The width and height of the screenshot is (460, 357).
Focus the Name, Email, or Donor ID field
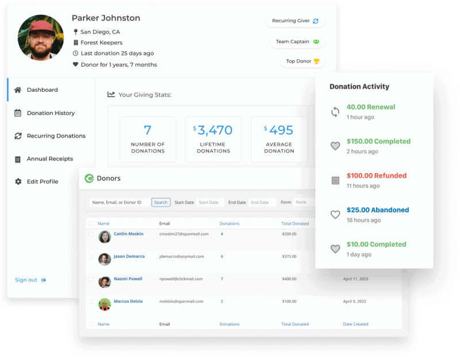click(120, 203)
